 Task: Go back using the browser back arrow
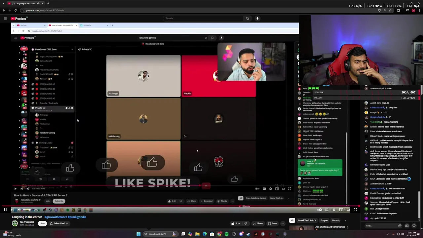[x=4, y=10]
